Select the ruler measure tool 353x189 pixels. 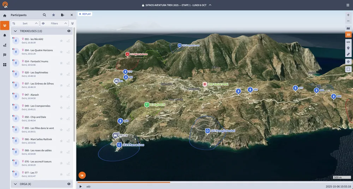(348, 54)
